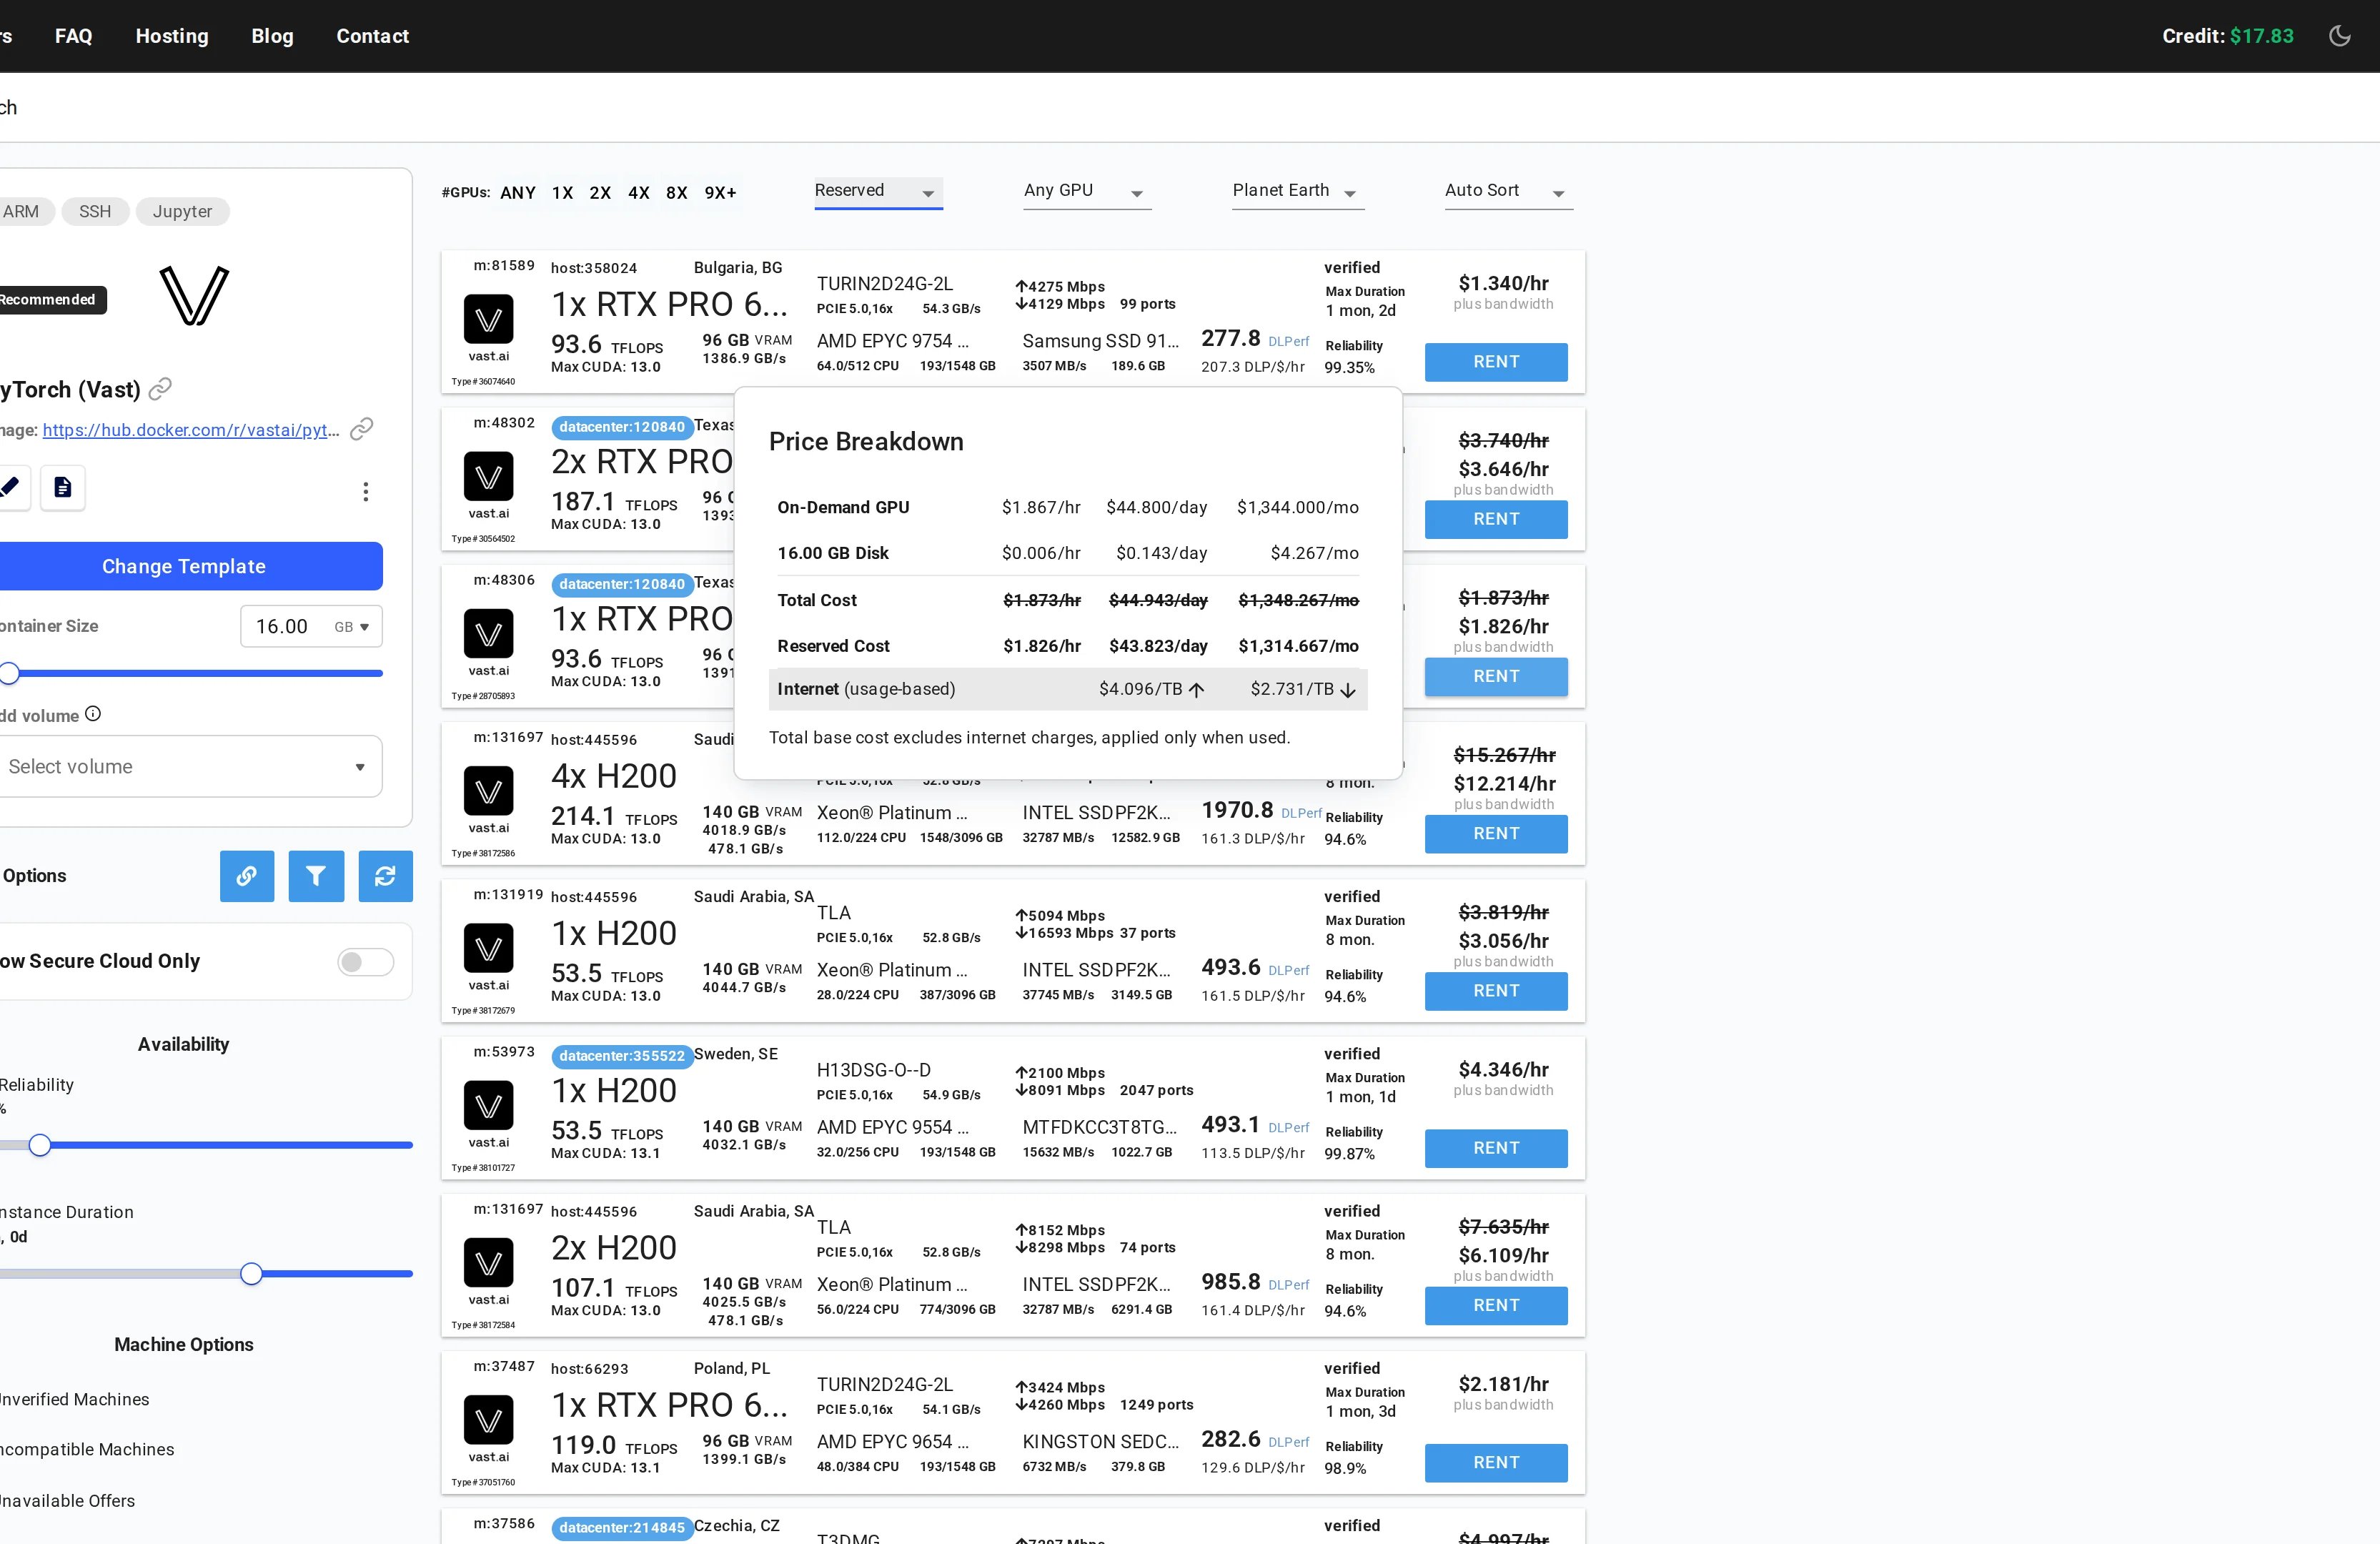This screenshot has height=1544, width=2380.
Task: Open the Blog navigation item
Action: pos(272,36)
